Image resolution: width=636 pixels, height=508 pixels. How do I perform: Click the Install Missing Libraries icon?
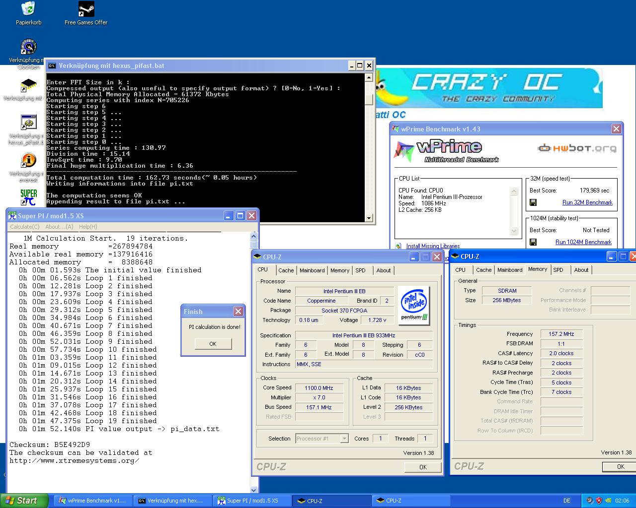[398, 246]
